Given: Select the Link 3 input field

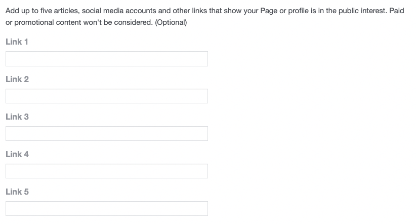Looking at the screenshot, I should coord(107,133).
